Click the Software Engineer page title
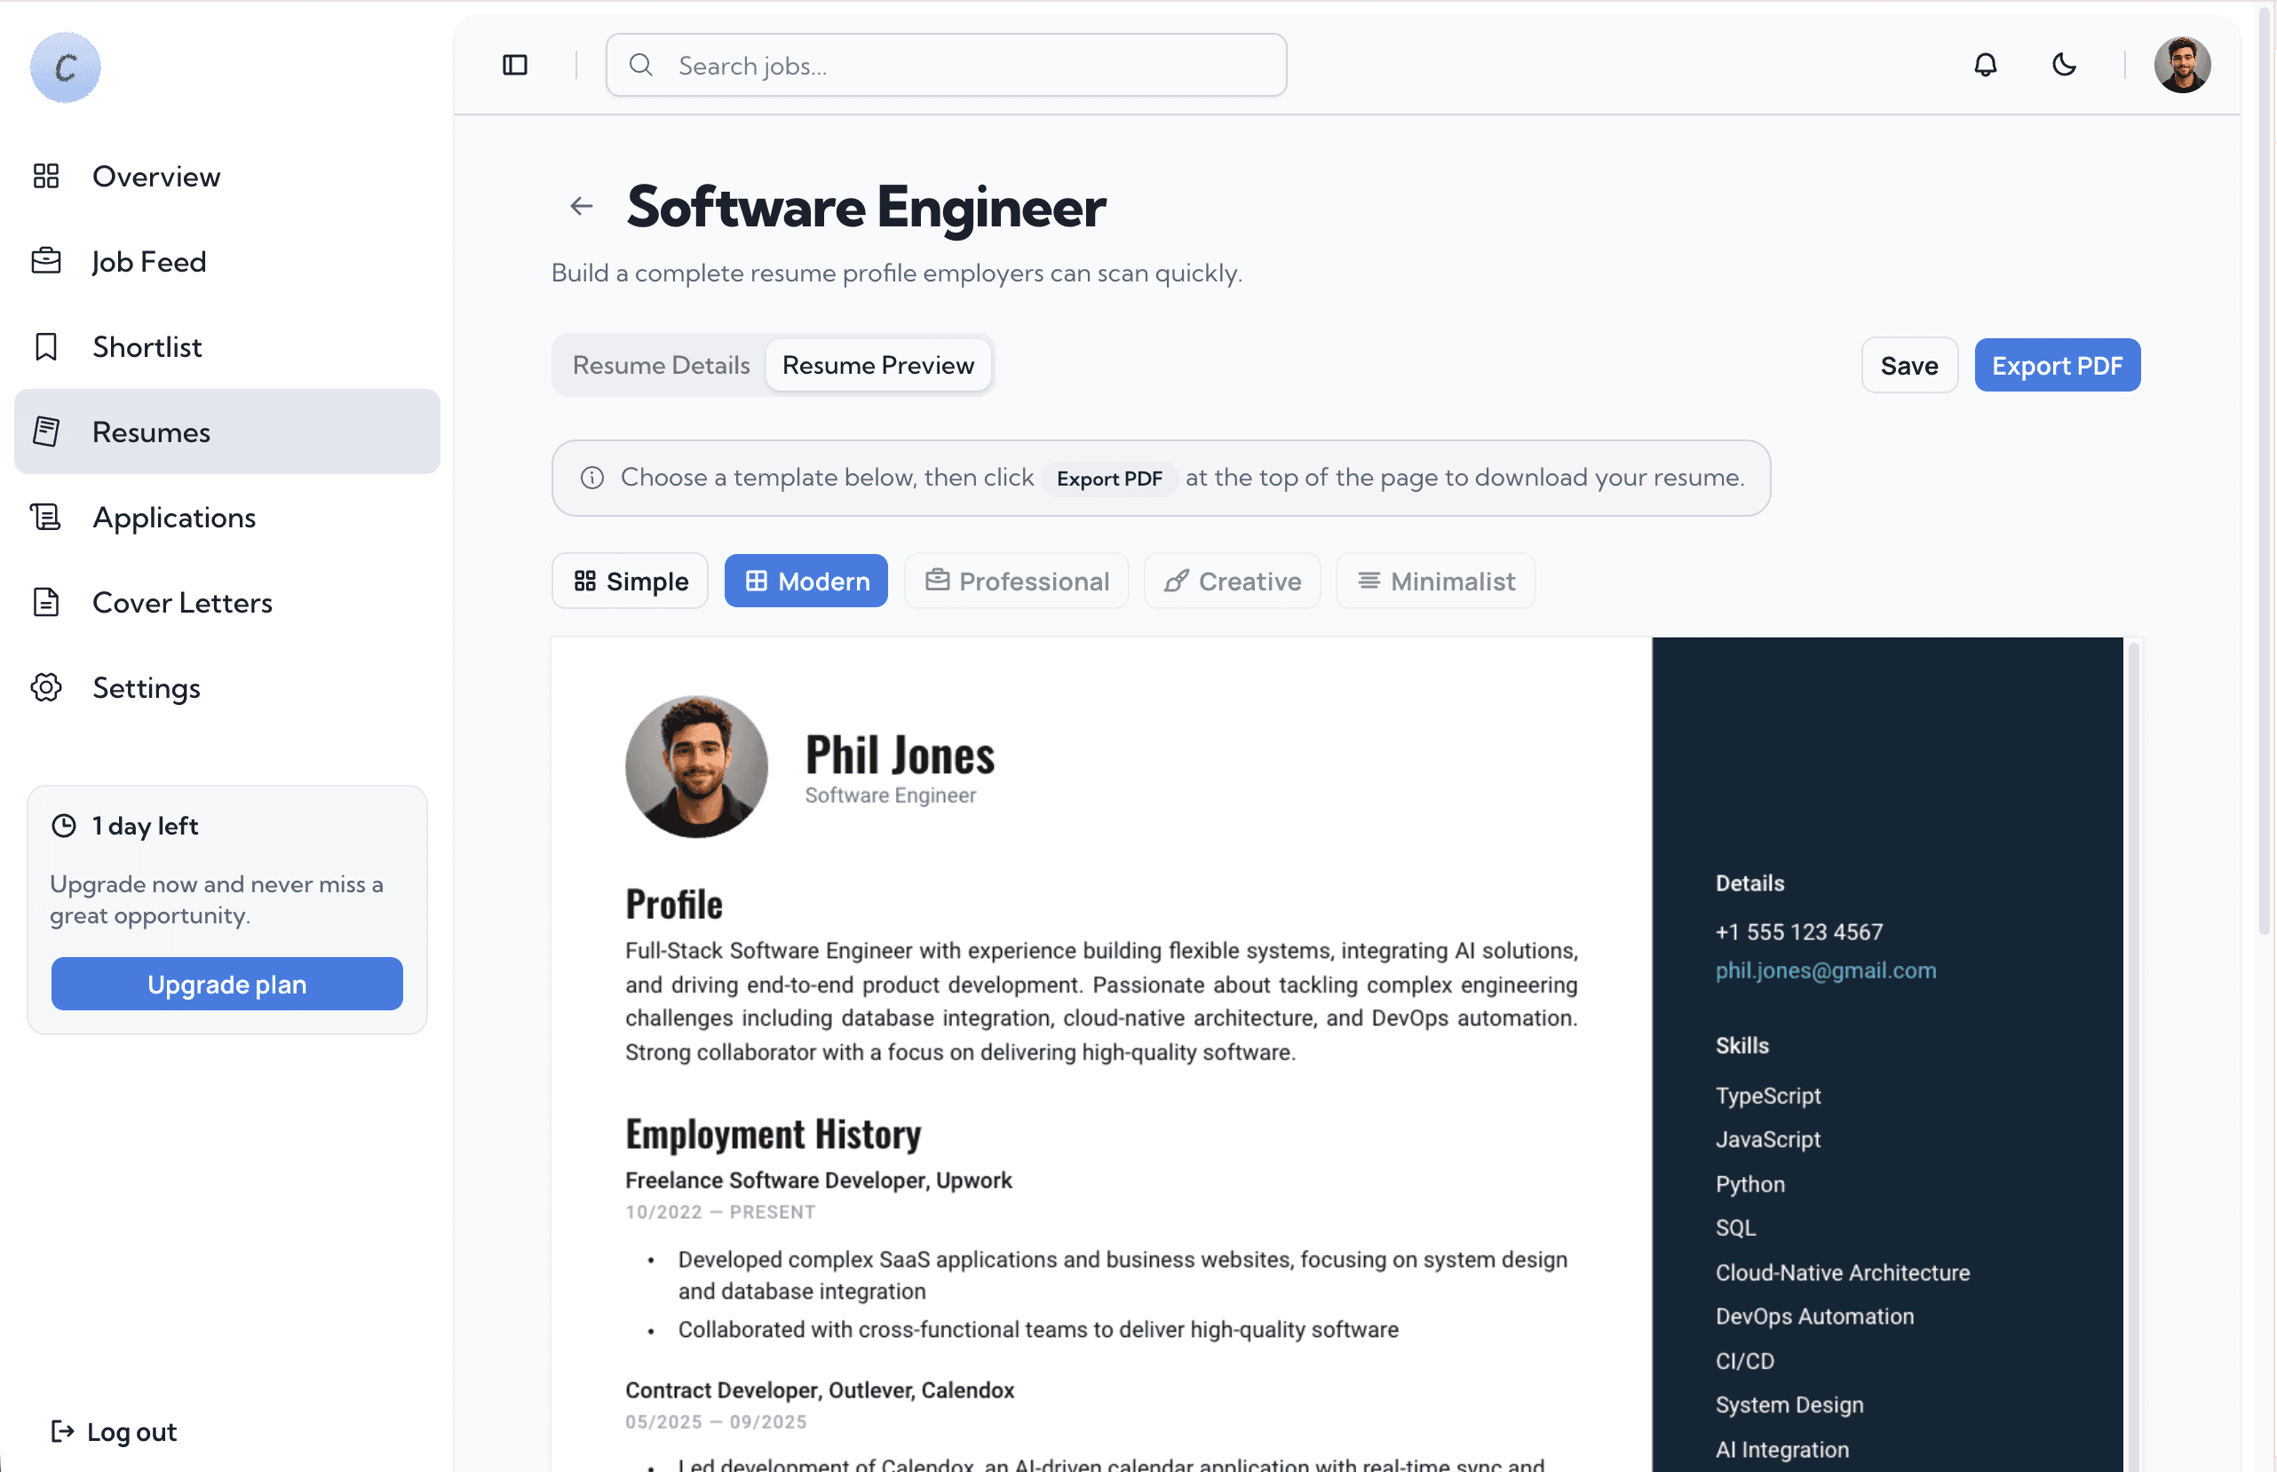 pyautogui.click(x=866, y=207)
